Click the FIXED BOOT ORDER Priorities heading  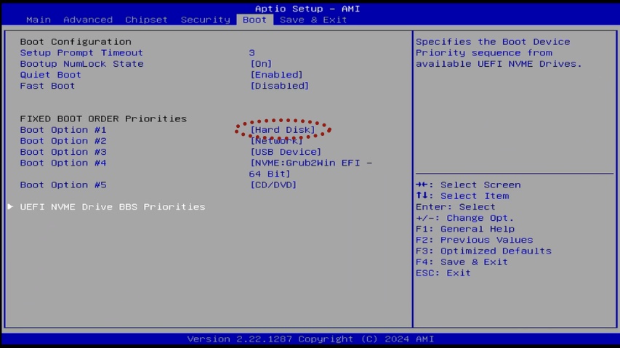[103, 118]
